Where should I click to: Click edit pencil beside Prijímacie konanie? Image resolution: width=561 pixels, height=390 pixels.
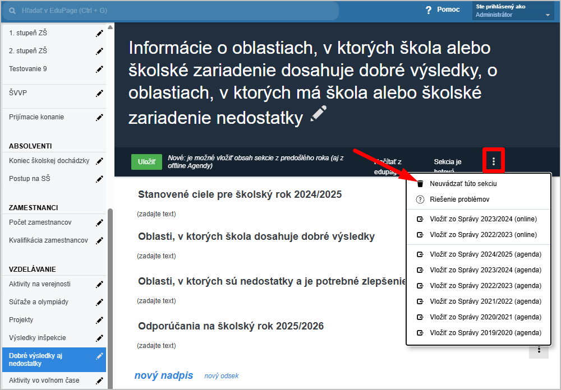99,118
